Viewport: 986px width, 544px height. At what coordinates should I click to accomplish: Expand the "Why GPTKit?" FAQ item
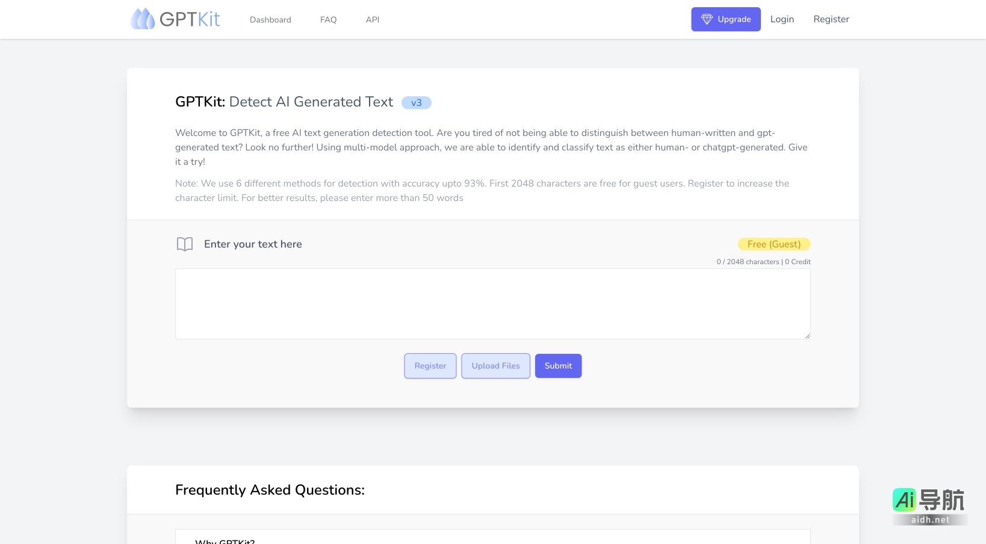225,540
